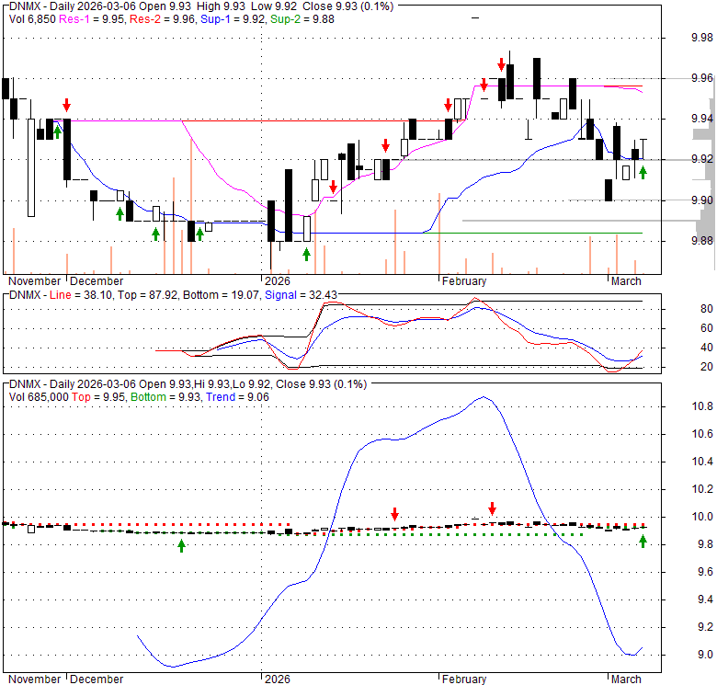Click the 9.88 price axis label

[x=702, y=240]
